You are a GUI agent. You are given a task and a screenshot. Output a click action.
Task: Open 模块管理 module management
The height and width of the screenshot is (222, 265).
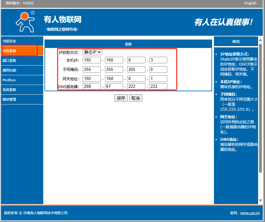click(x=9, y=99)
